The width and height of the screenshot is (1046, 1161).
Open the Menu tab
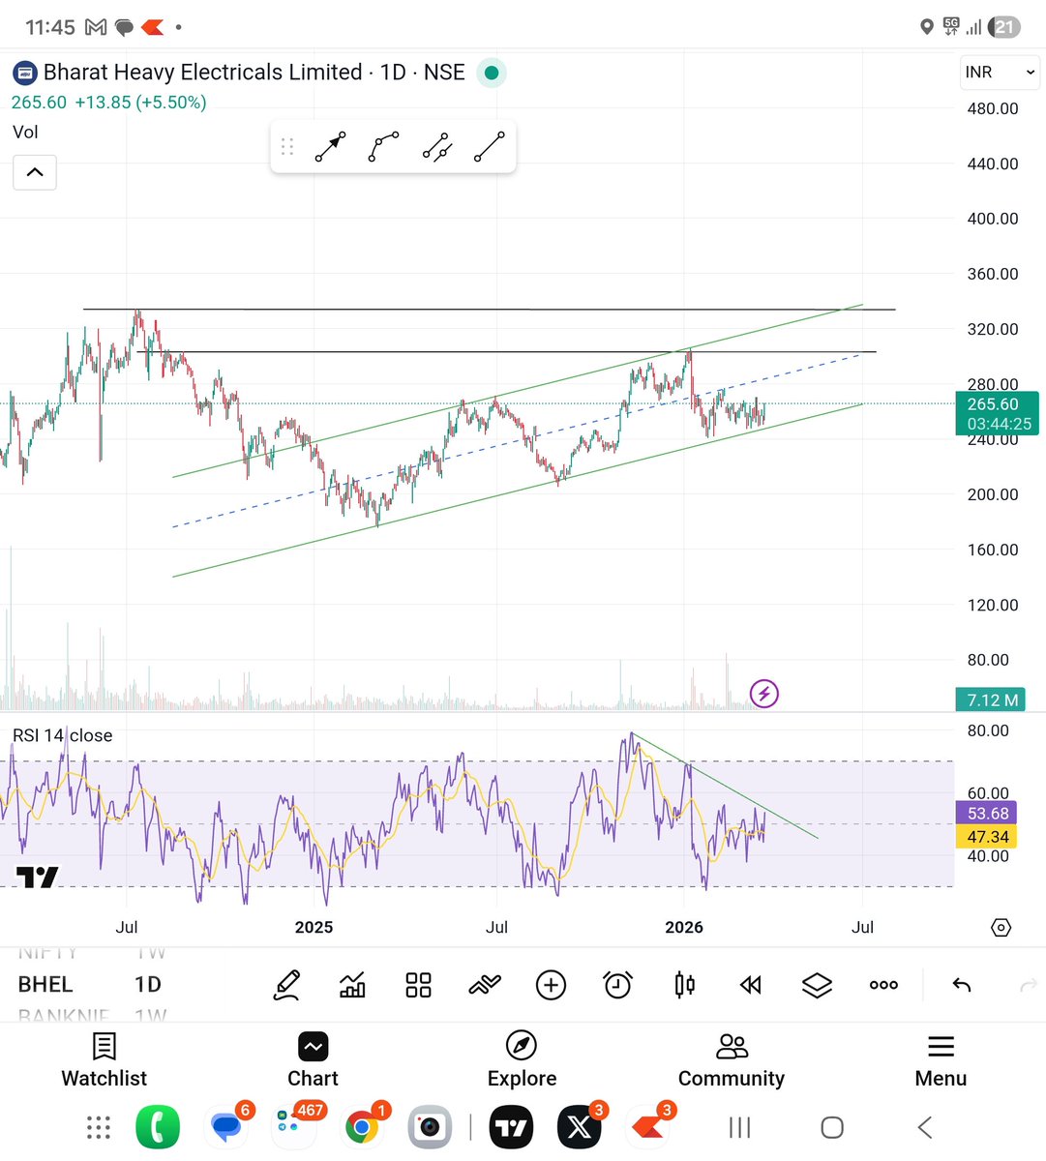pos(941,1060)
